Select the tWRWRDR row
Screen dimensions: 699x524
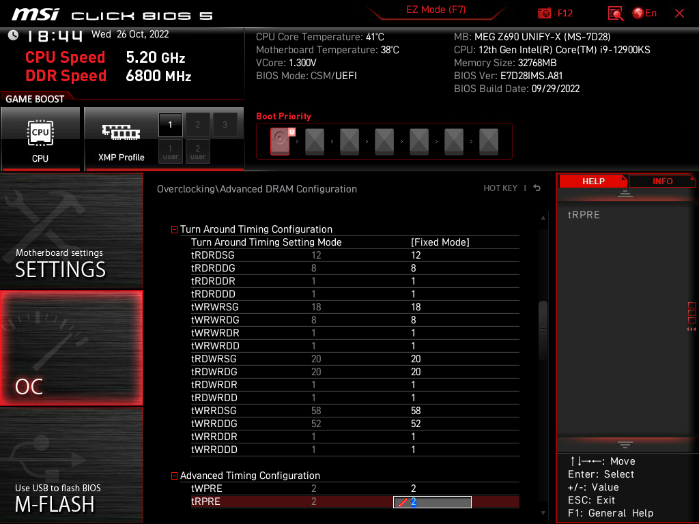pos(355,333)
